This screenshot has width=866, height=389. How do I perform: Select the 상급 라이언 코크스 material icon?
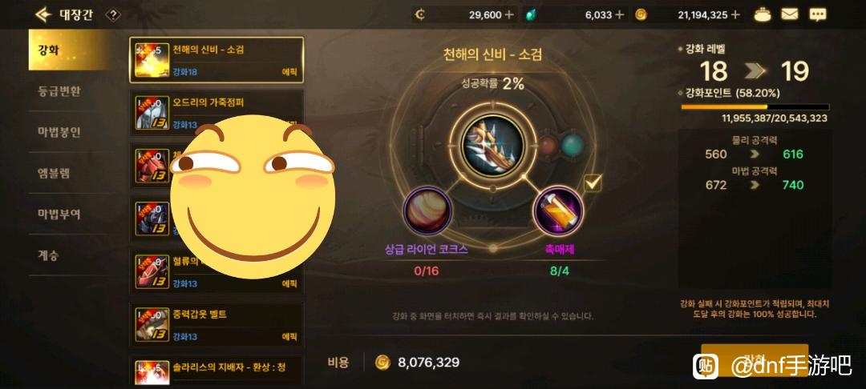coord(427,211)
